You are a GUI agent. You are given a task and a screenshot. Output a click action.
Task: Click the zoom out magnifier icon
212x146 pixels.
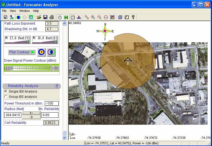[x=99, y=17]
